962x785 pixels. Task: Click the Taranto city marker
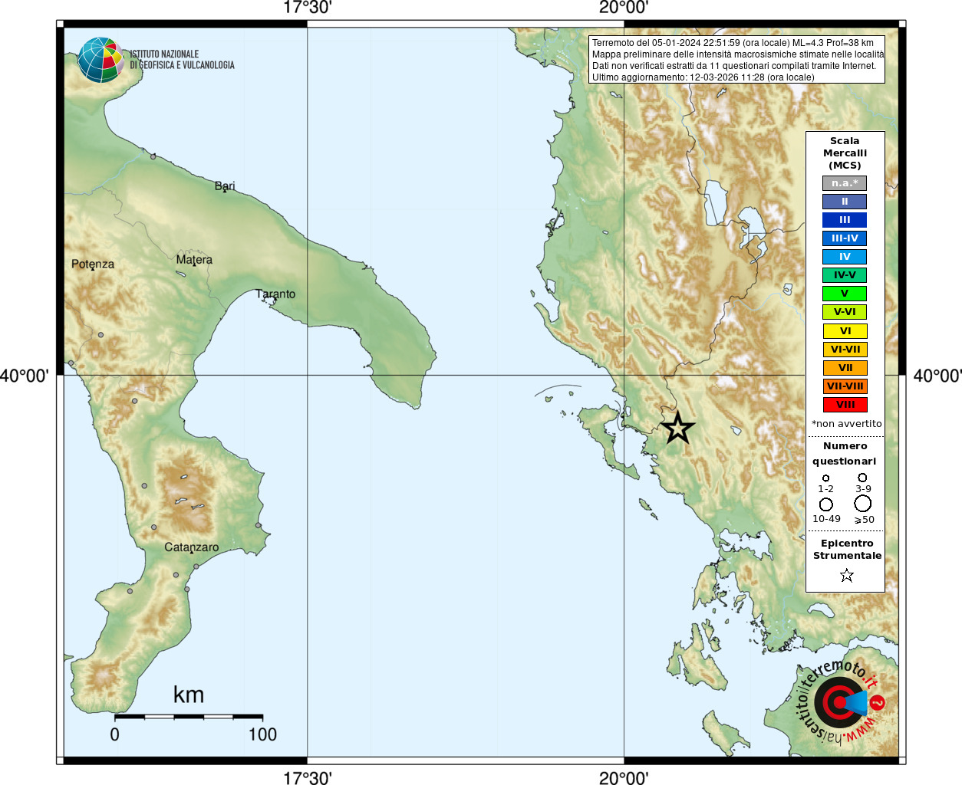point(272,300)
